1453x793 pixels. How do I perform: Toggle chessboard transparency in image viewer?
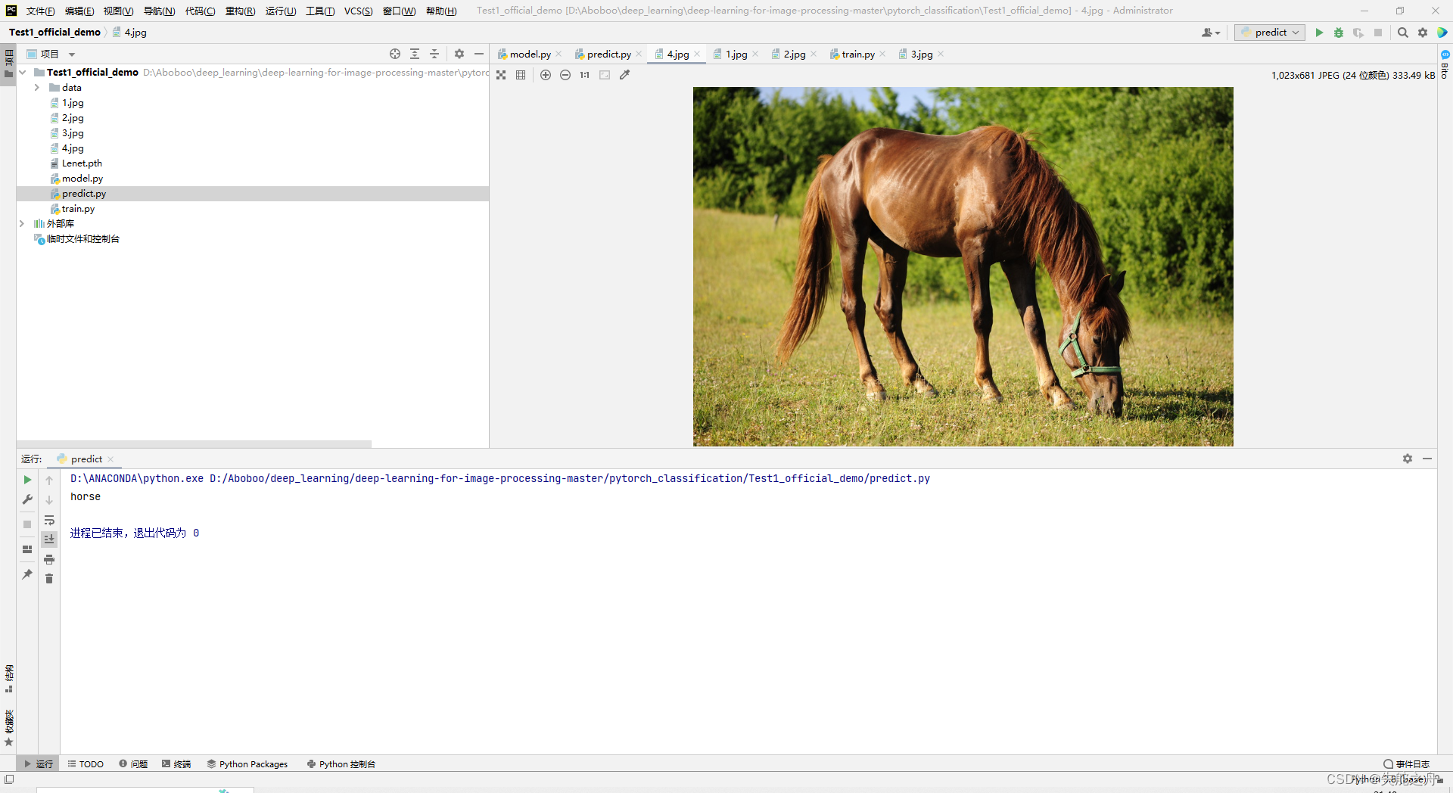click(x=501, y=75)
